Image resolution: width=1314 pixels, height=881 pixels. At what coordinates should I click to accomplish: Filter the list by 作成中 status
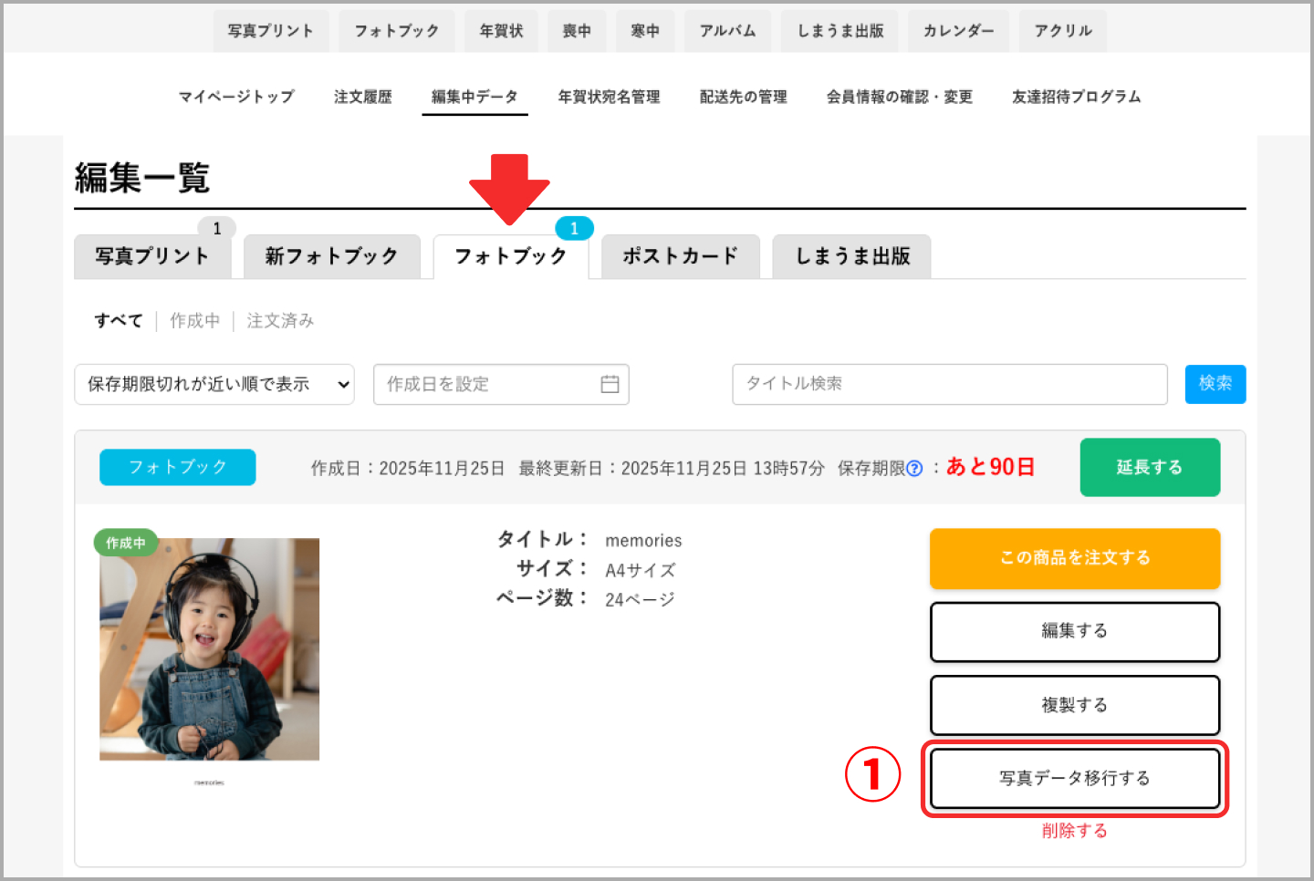click(x=194, y=320)
